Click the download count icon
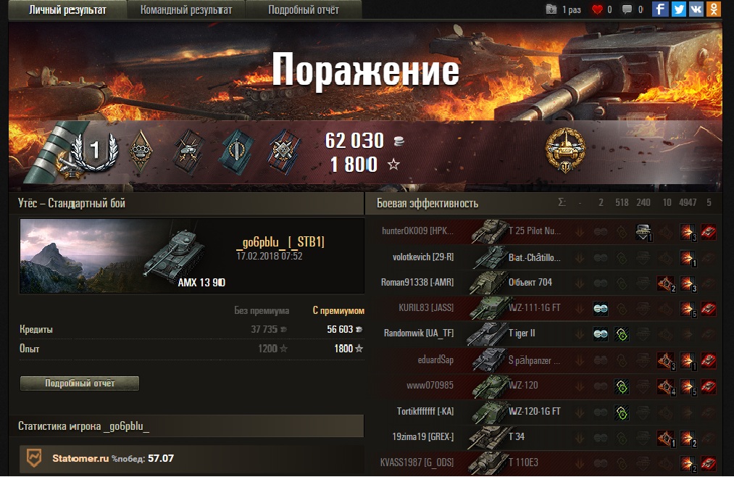The width and height of the screenshot is (734, 477). point(551,9)
